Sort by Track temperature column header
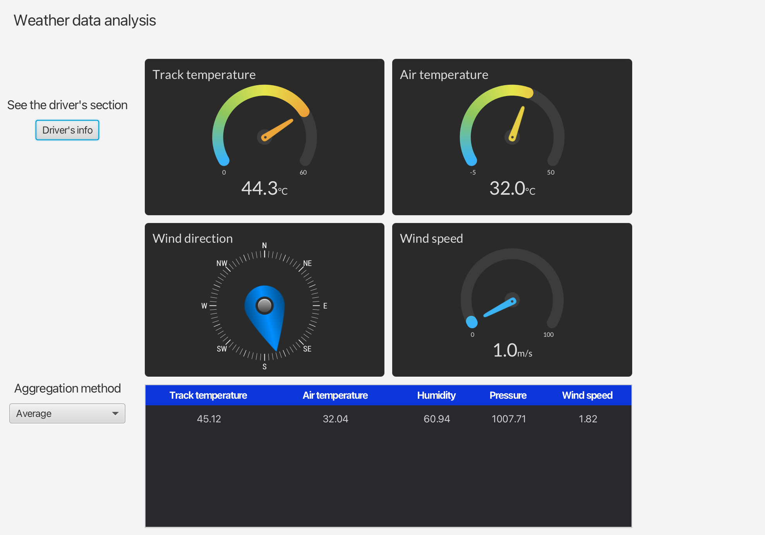765x535 pixels. [x=208, y=395]
